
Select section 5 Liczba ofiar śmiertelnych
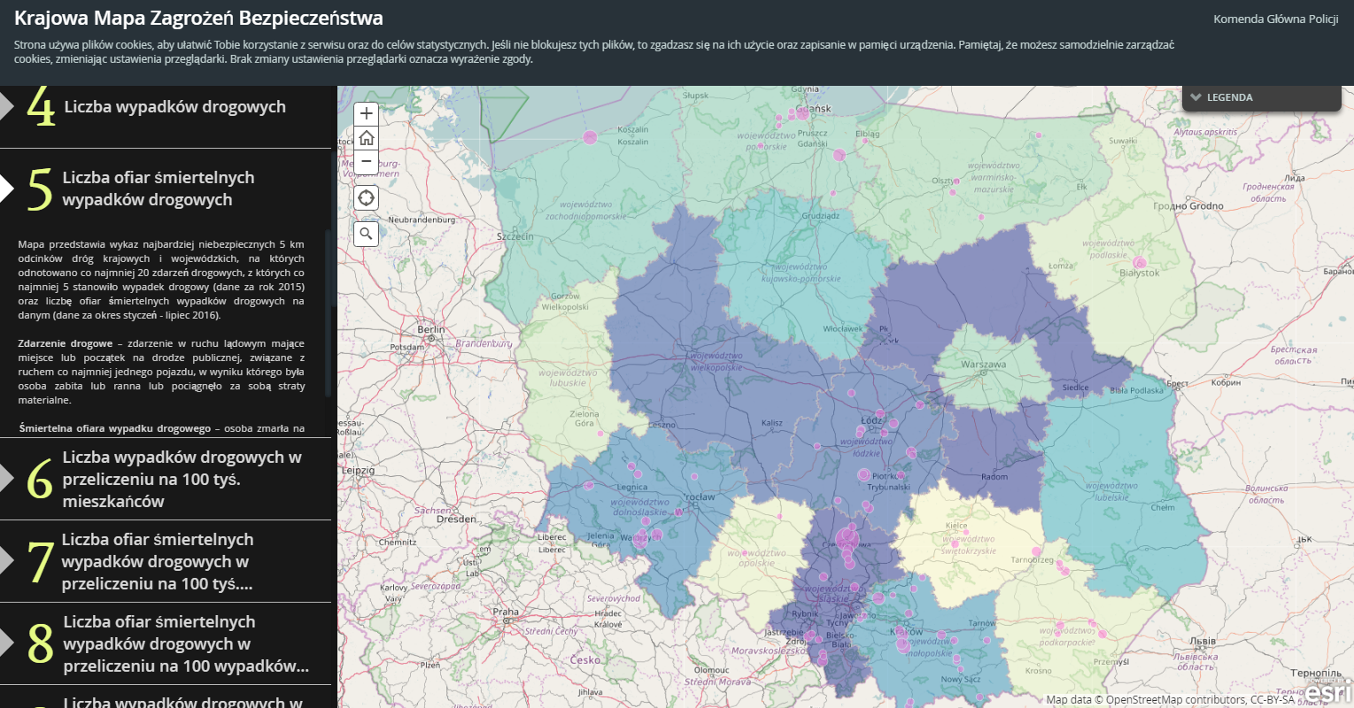pyautogui.click(x=166, y=189)
